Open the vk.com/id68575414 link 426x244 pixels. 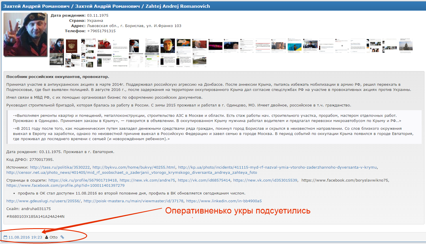click(x=204, y=180)
